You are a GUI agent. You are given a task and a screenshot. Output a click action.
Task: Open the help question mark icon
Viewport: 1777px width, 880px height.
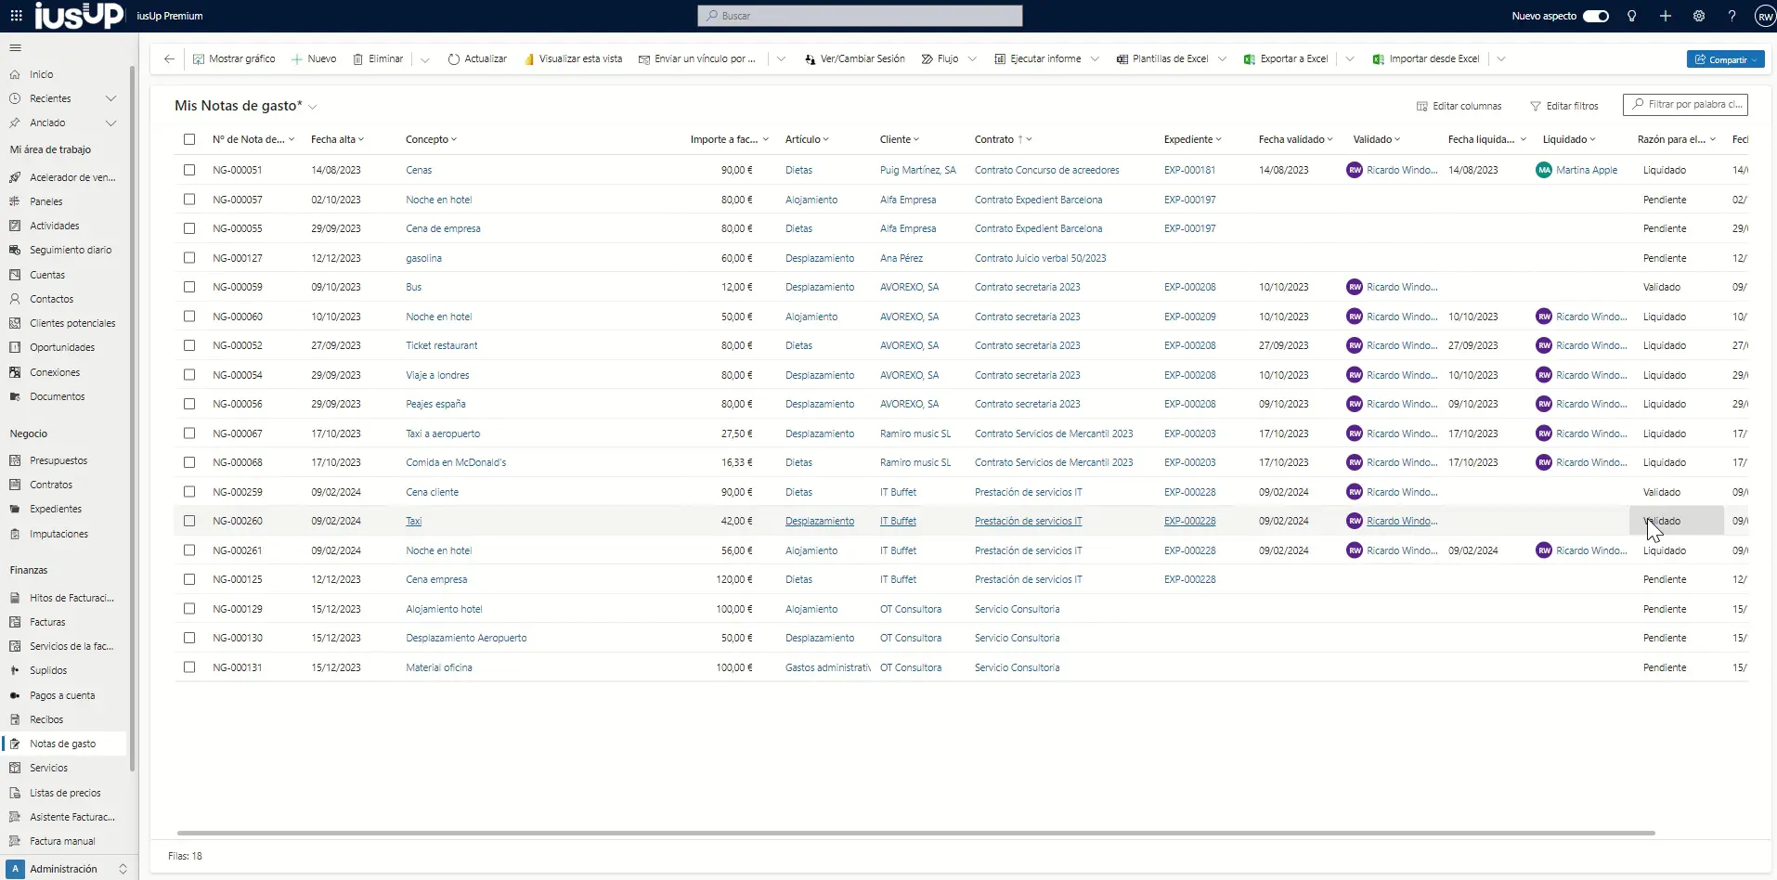(1732, 16)
